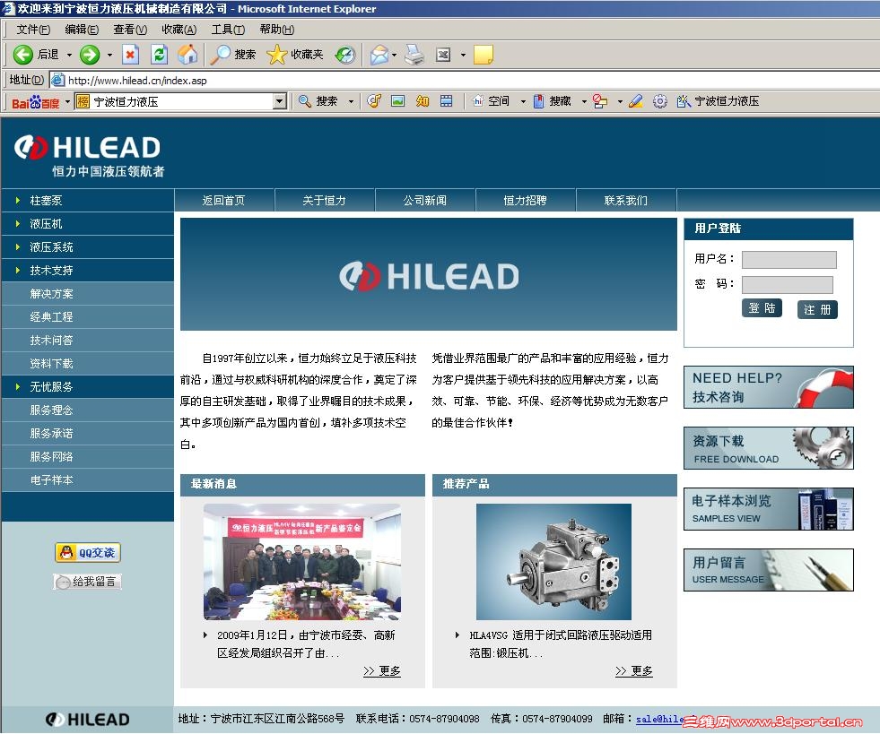Click the Baidu grid icon
This screenshot has width=880, height=734.
[x=446, y=101]
